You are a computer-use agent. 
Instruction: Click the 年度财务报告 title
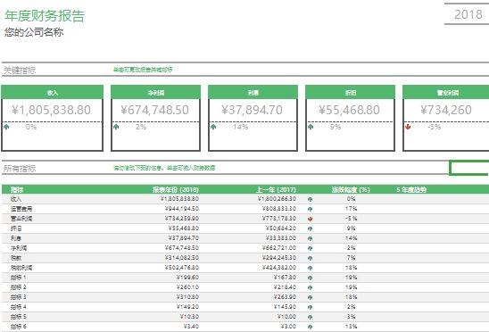click(x=45, y=16)
